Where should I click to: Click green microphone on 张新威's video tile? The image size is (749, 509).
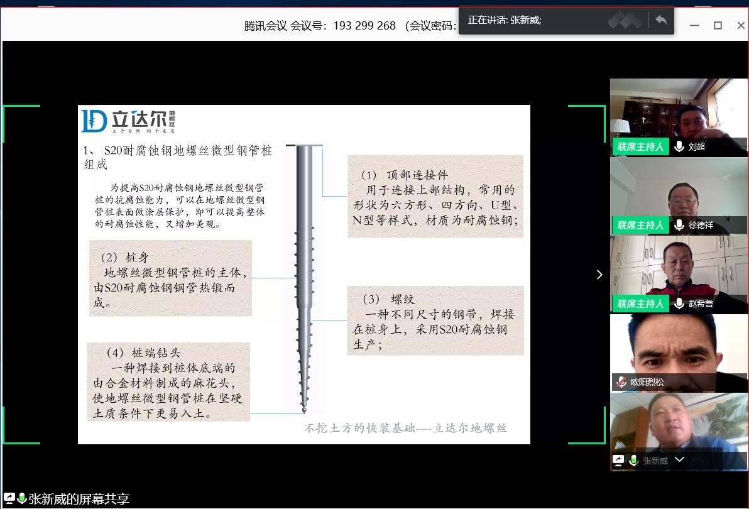coord(633,461)
